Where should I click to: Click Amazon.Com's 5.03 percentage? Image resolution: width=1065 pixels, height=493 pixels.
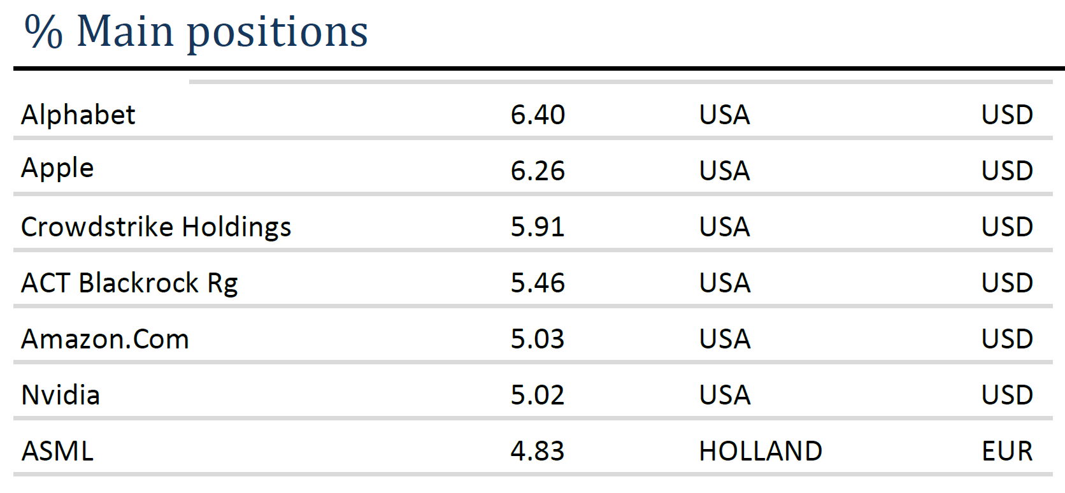(x=538, y=339)
